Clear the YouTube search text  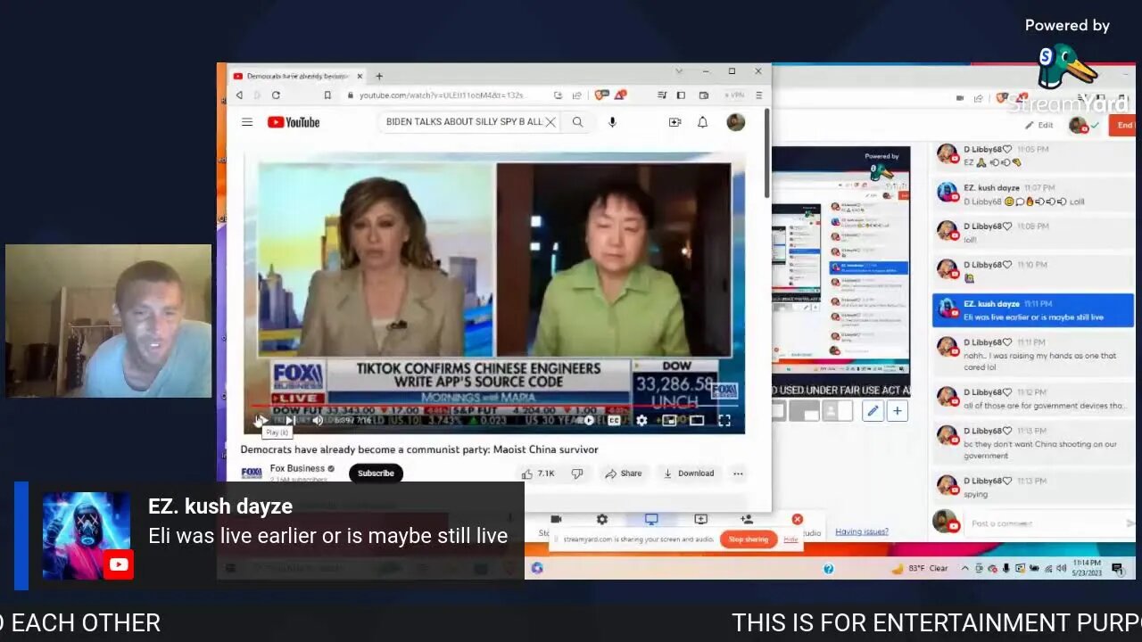pyautogui.click(x=550, y=122)
